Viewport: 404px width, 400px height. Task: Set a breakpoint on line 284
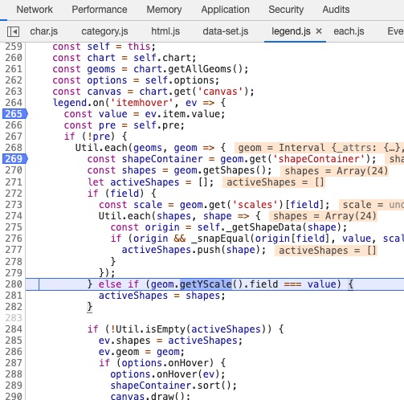pyautogui.click(x=14, y=329)
